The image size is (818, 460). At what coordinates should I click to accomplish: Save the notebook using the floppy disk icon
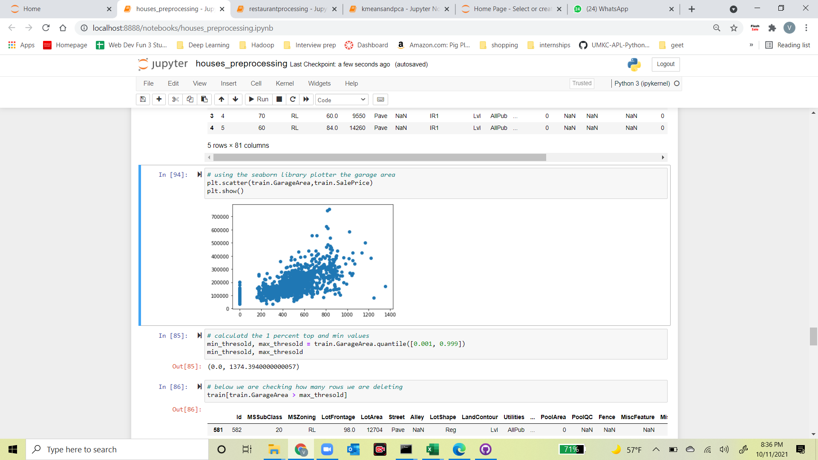tap(143, 99)
